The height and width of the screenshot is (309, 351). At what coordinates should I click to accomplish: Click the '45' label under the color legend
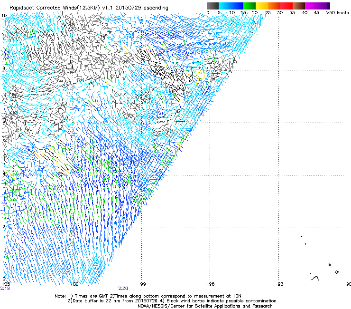[316, 13]
